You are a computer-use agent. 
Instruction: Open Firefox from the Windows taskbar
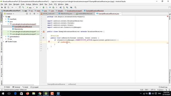(28, 94)
